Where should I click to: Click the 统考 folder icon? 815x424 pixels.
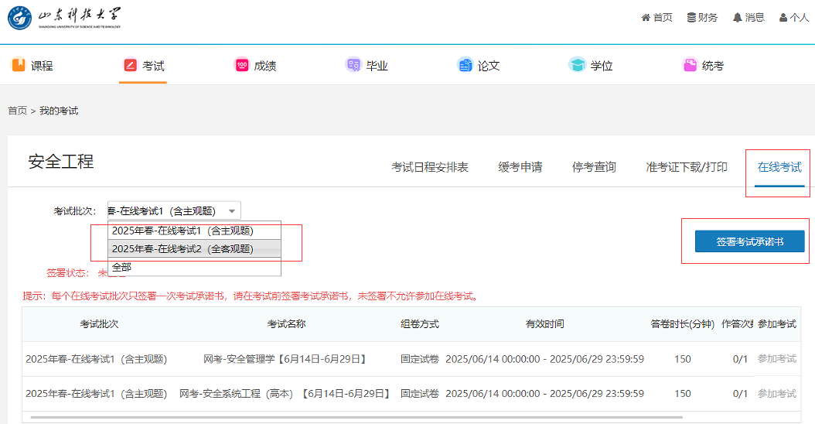(690, 66)
